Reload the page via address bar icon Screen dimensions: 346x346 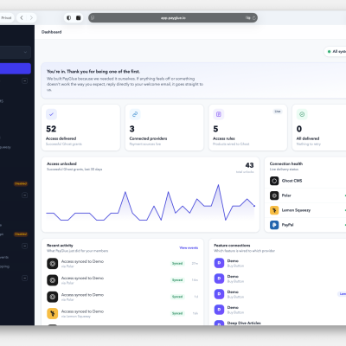[x=254, y=18]
